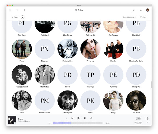Click the small dot left of previous-track
158x134 pixels.
pyautogui.click(x=67, y=118)
